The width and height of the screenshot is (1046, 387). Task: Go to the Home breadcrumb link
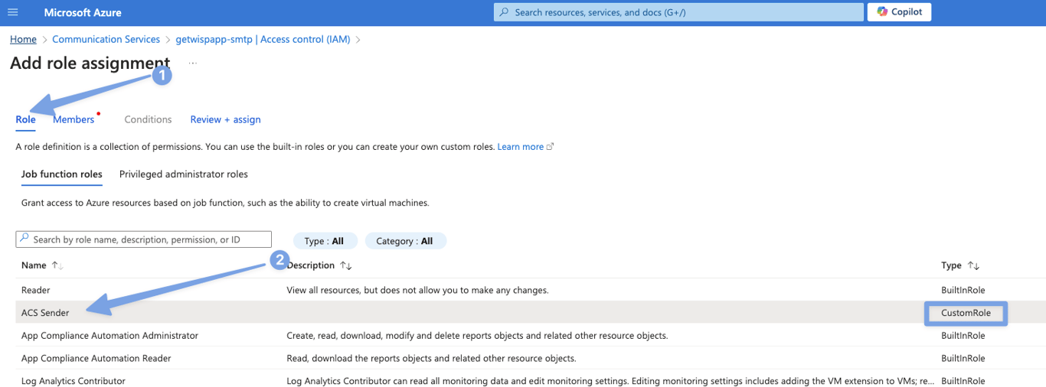pos(23,39)
